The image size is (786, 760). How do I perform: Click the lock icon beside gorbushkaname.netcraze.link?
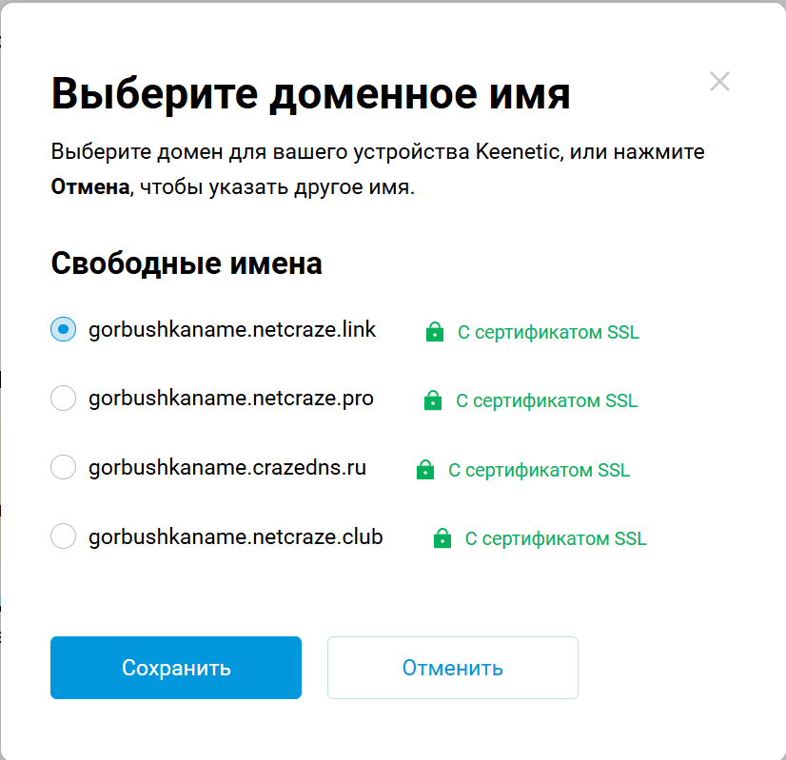click(435, 332)
